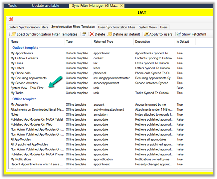This screenshot has width=217, height=179.
Task: Select the System View - Task Filter row
Action: click(x=27, y=88)
